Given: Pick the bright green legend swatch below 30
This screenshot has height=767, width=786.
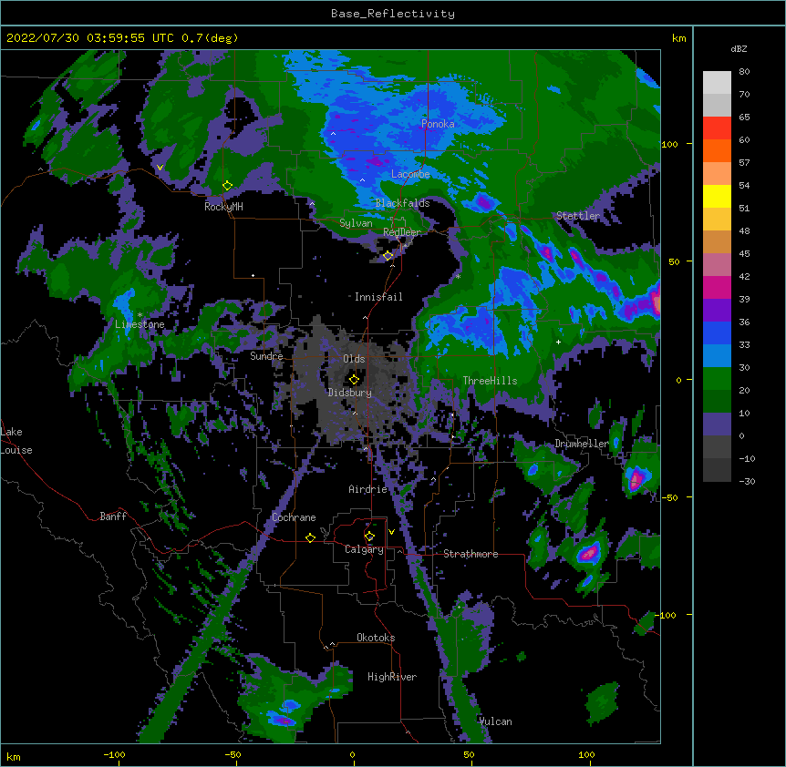Looking at the screenshot, I should point(717,379).
